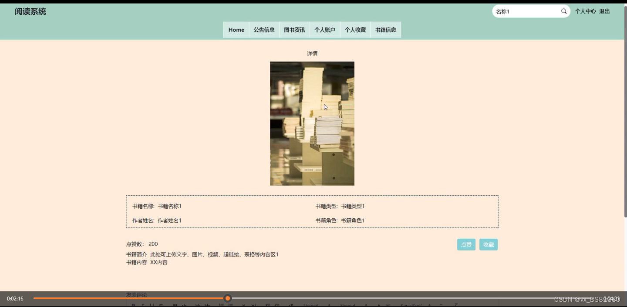Click the book stack cover image
Viewport: 627px width, 307px height.
312,123
